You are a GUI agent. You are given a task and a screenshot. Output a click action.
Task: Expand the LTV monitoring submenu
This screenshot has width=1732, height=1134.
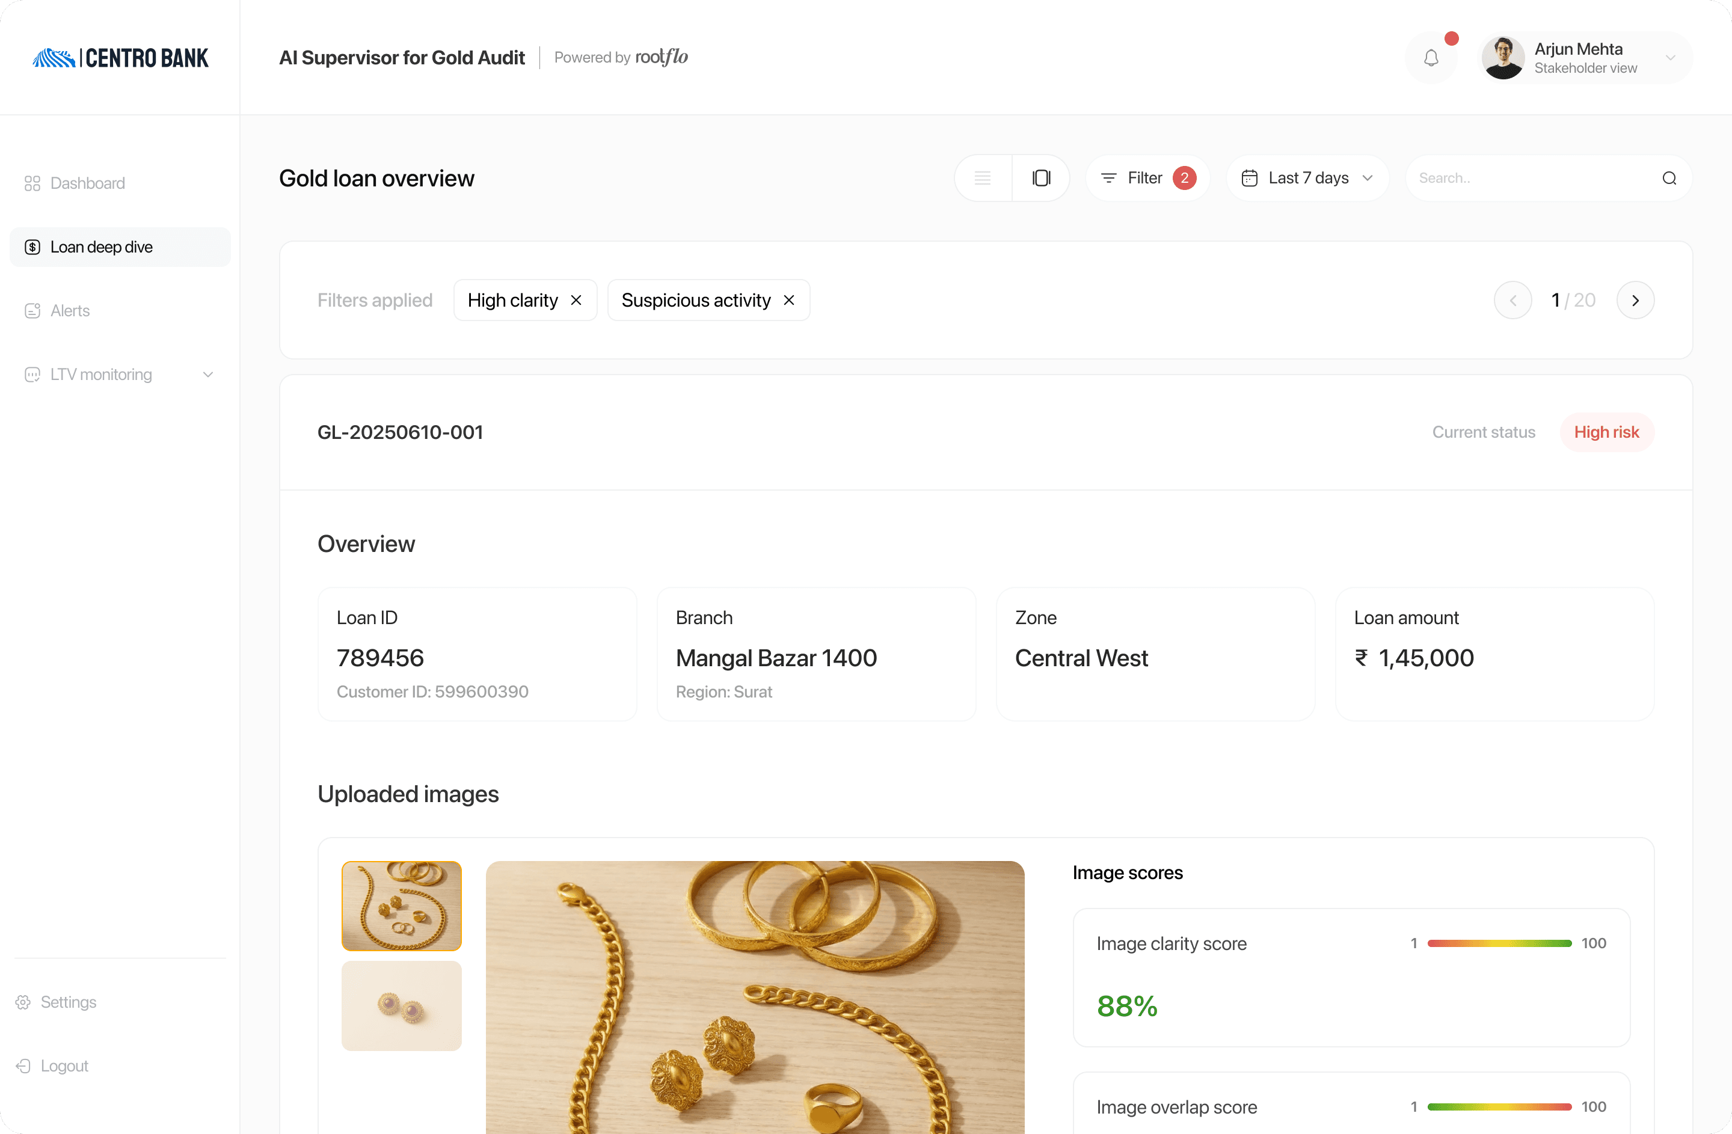[x=208, y=375]
